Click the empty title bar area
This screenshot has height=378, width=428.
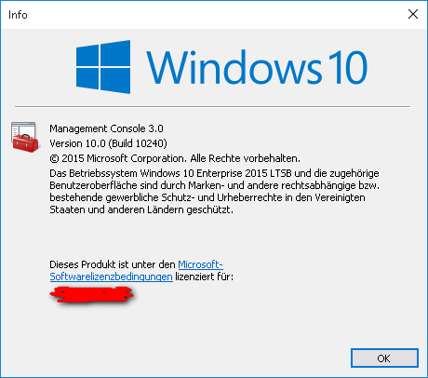[x=214, y=15]
